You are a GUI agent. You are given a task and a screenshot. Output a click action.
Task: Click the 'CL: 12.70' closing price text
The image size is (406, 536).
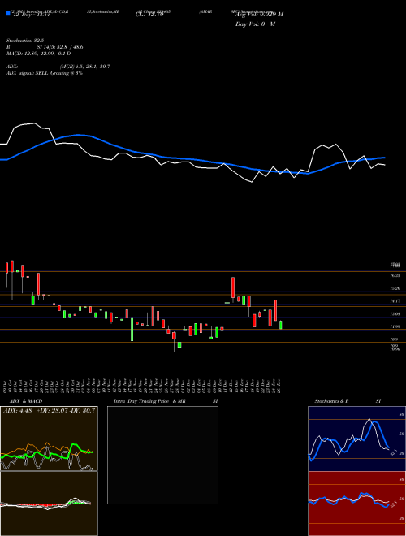[149, 15]
